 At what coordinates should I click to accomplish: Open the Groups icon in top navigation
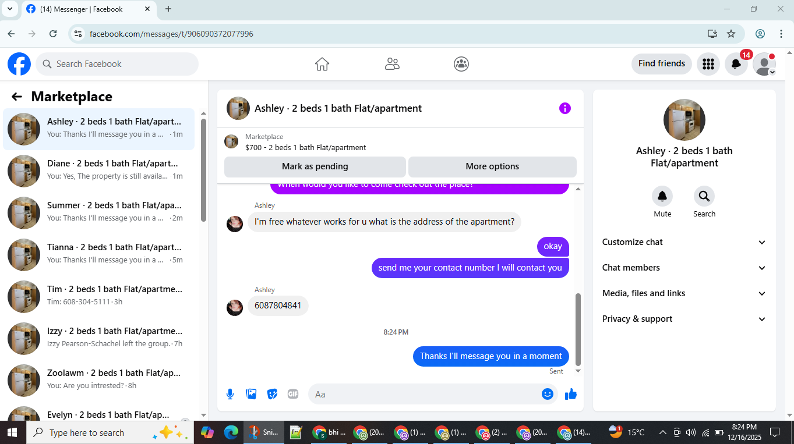(x=461, y=64)
